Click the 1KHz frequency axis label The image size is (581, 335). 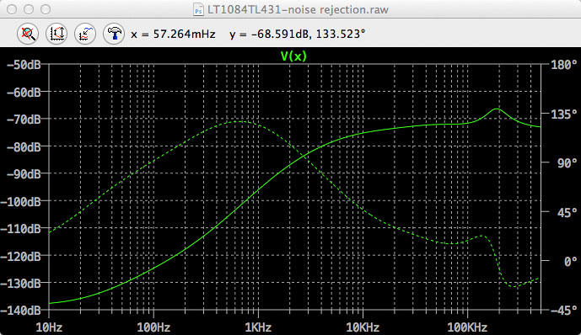pyautogui.click(x=258, y=327)
